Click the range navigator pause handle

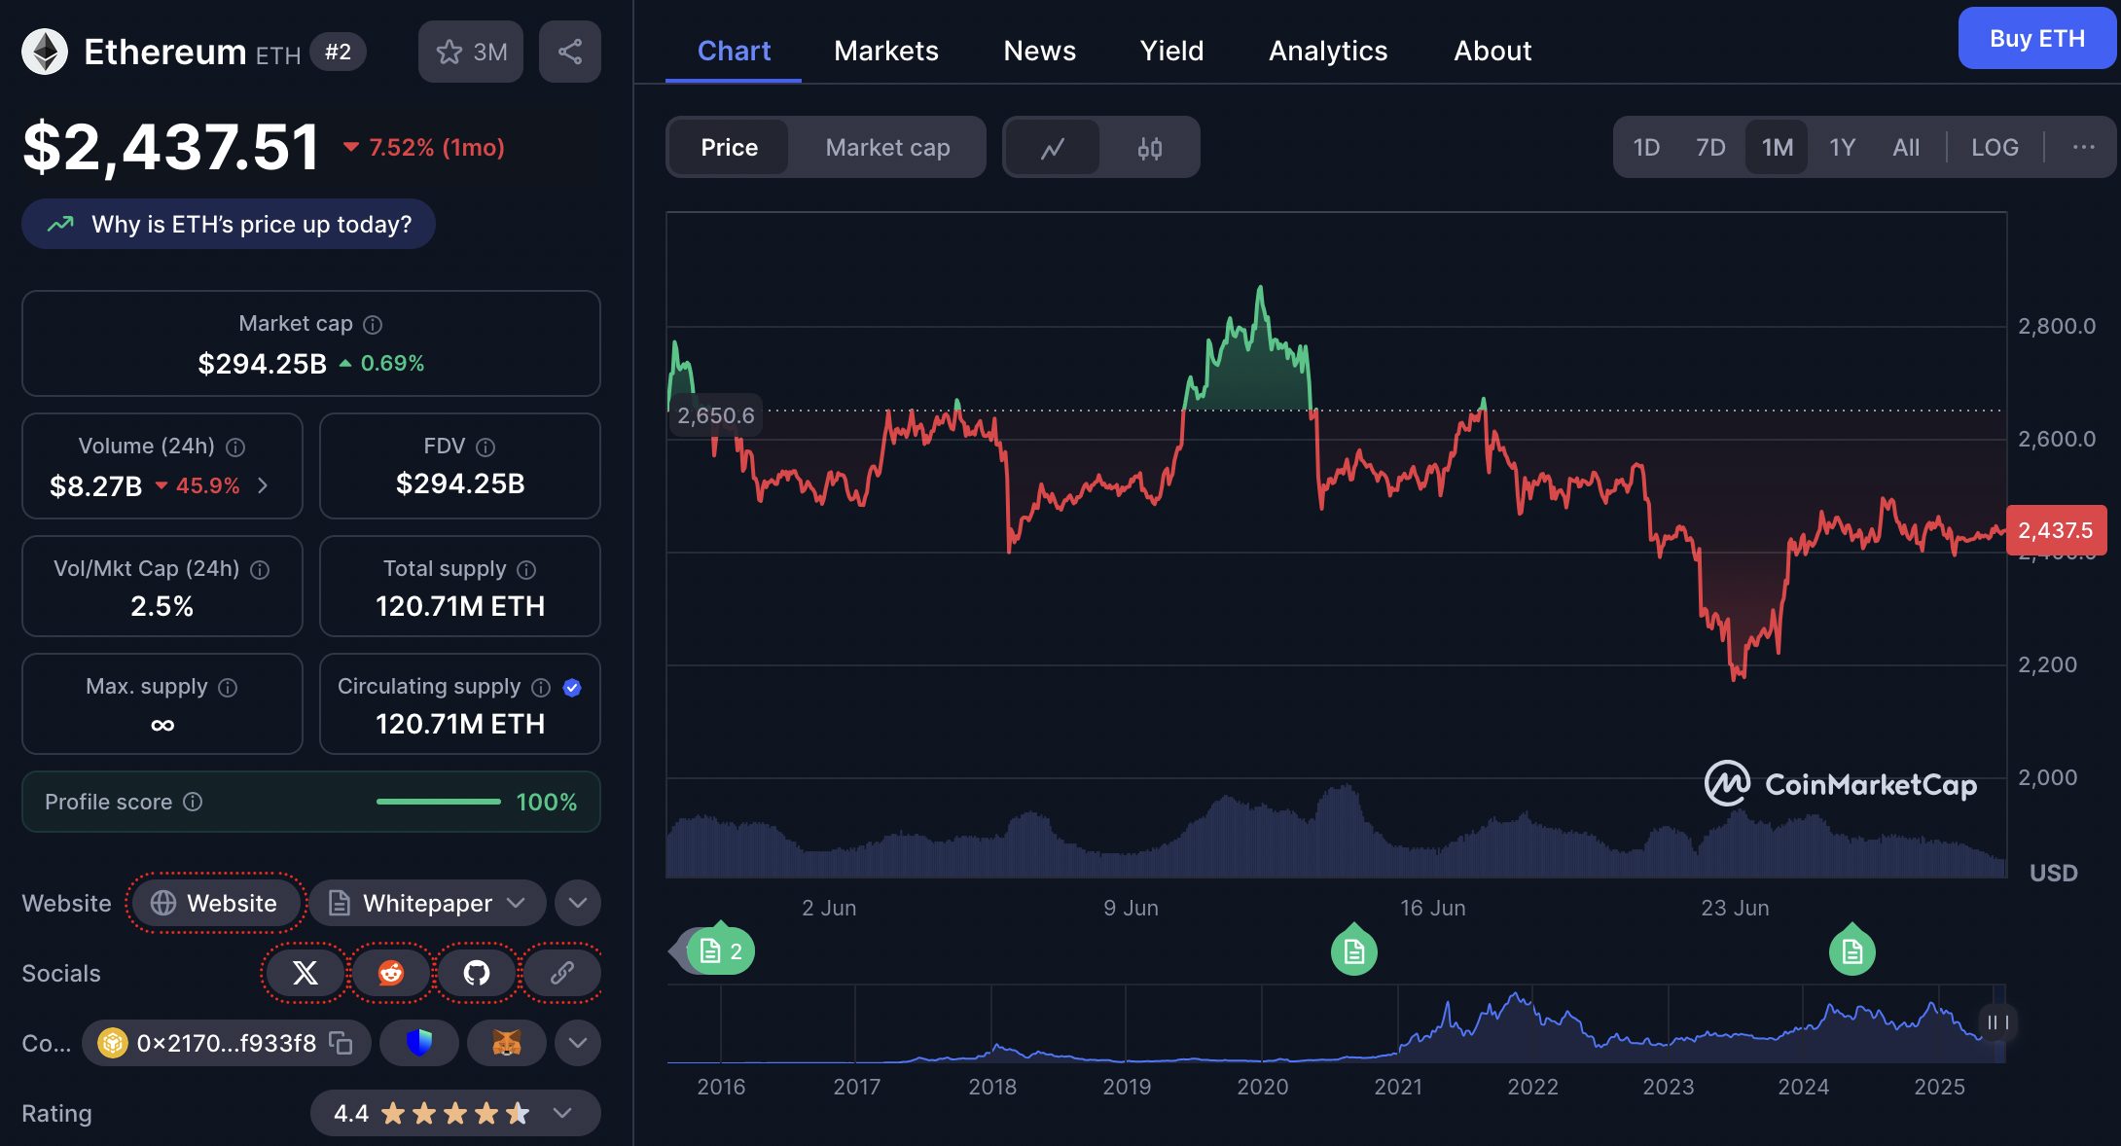tap(1997, 1022)
